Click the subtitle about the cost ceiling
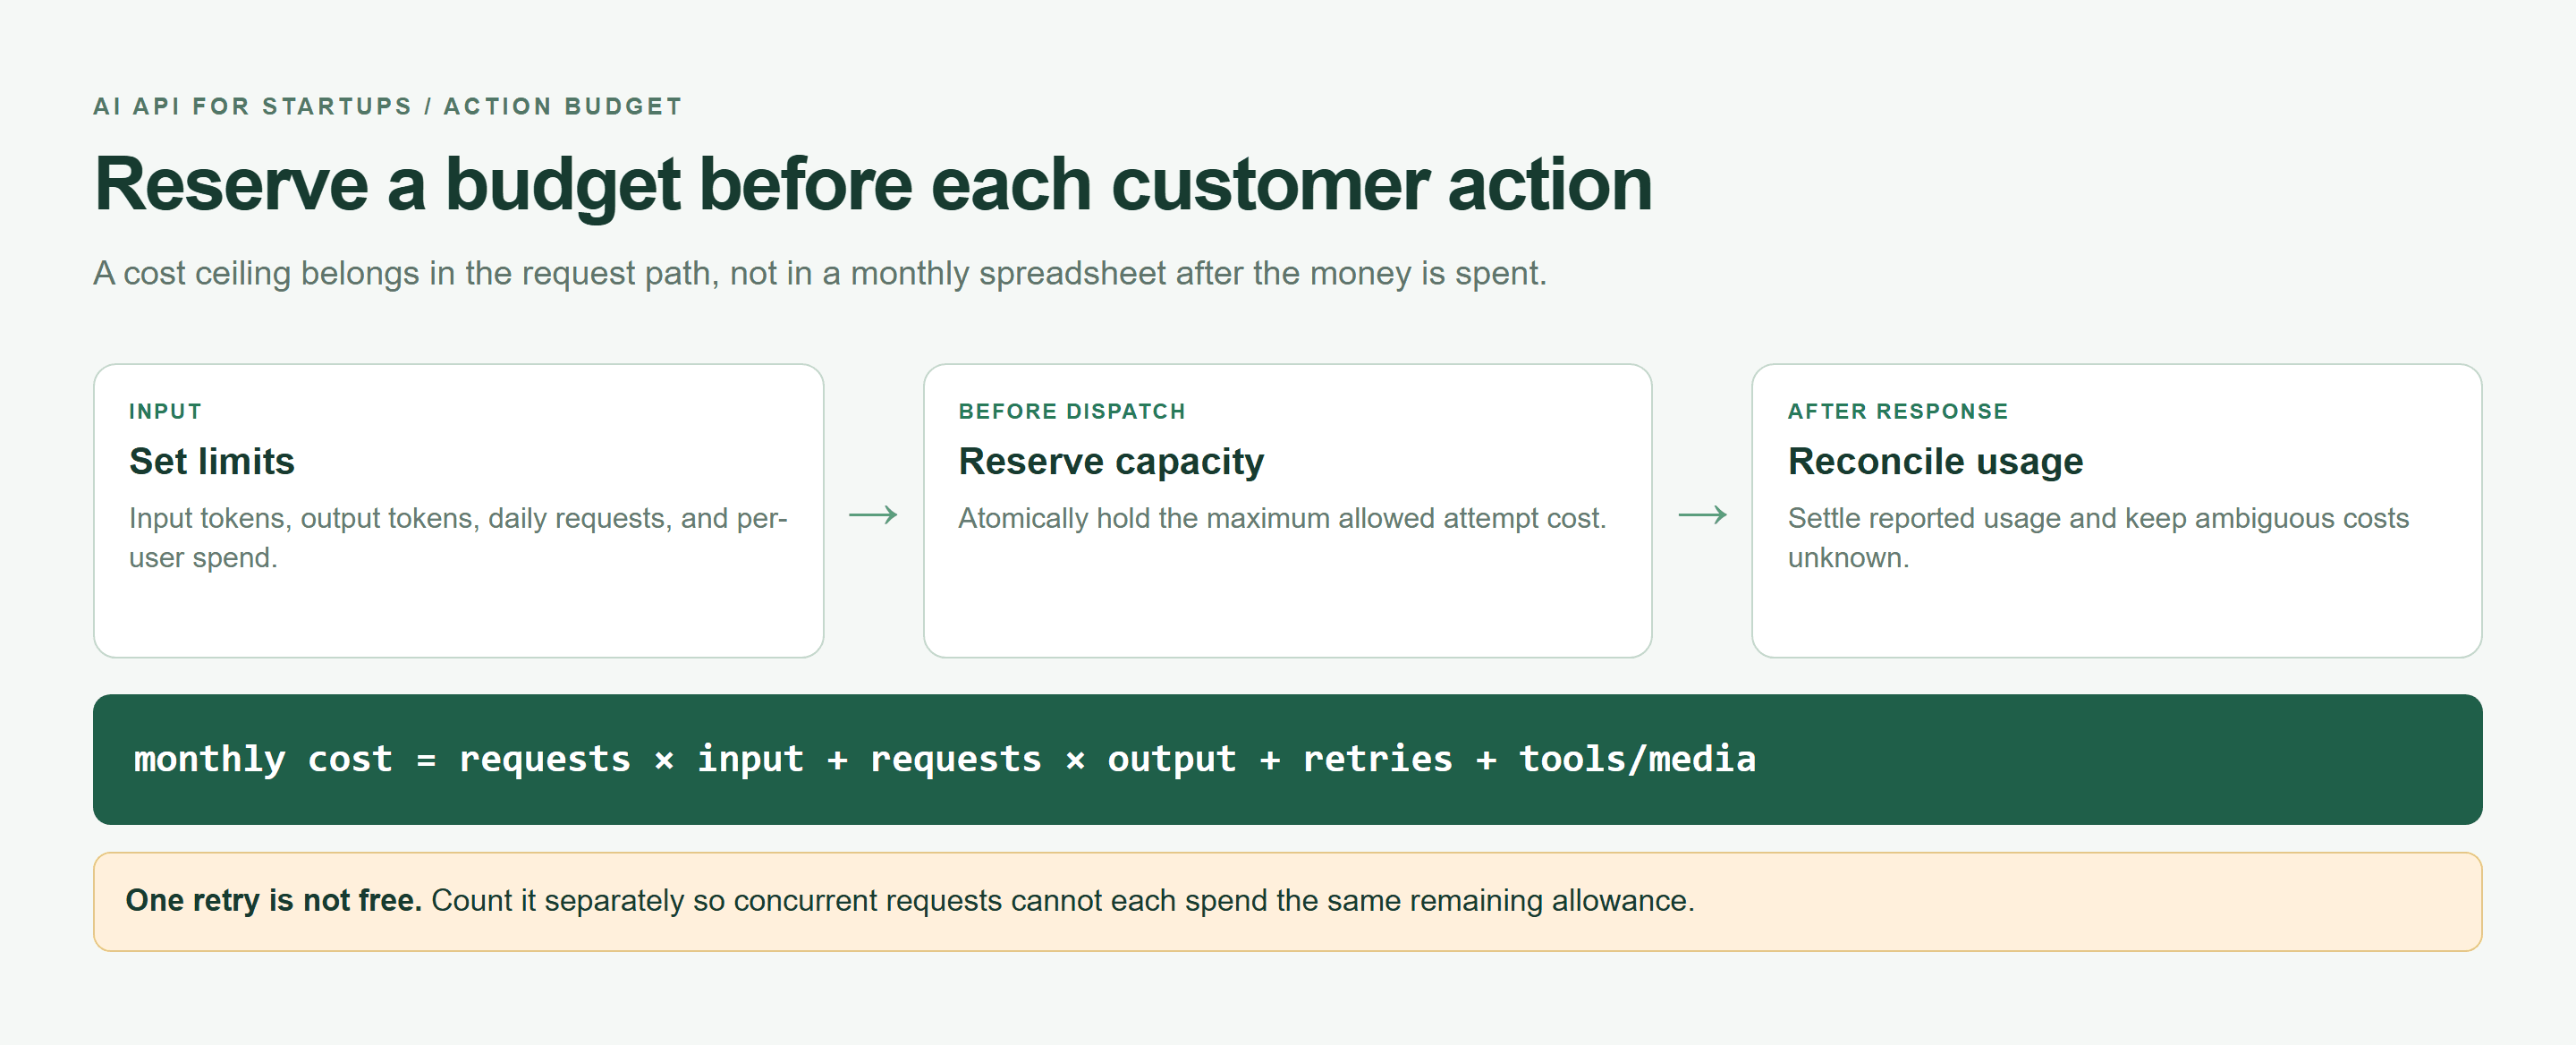The height and width of the screenshot is (1045, 2576). coord(819,273)
